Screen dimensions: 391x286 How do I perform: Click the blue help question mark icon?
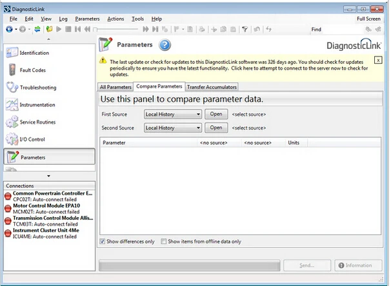point(165,45)
